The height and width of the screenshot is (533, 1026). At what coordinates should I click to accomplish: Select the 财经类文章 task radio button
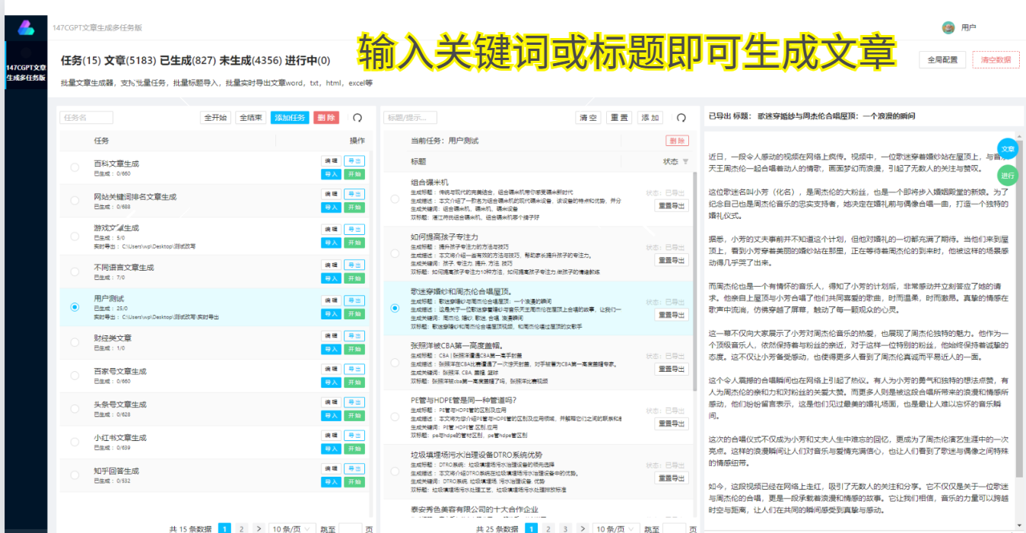[74, 344]
